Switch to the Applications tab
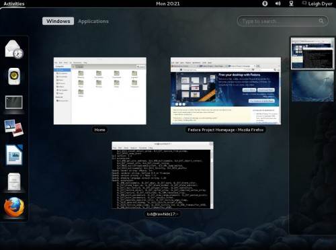This screenshot has height=250, width=336. coord(93,22)
